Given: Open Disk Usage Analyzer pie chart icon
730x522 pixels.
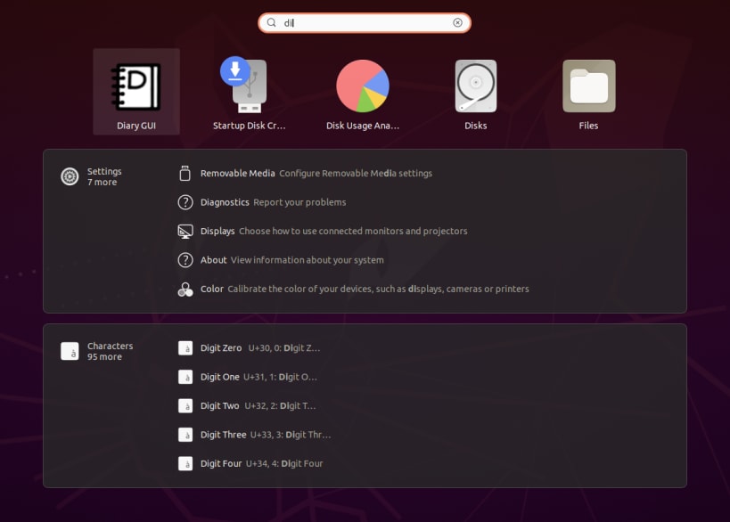Looking at the screenshot, I should (x=363, y=86).
